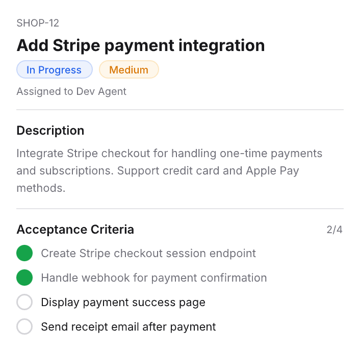Image resolution: width=360 pixels, height=351 pixels.
Task: Click the Display payment success page label
Action: 123,303
